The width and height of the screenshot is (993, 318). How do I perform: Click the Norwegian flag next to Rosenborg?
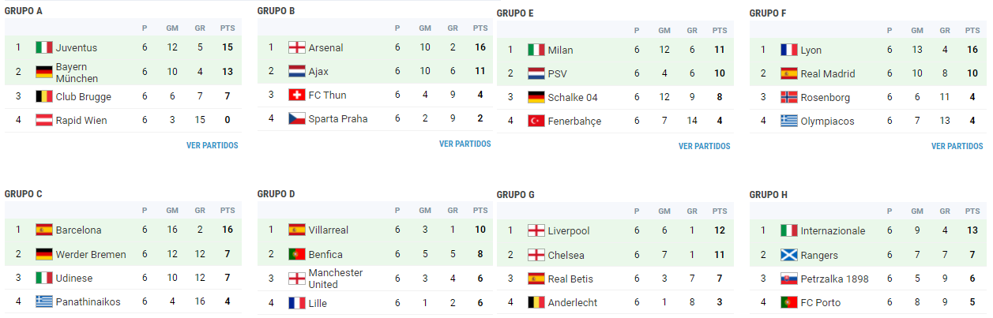789,97
